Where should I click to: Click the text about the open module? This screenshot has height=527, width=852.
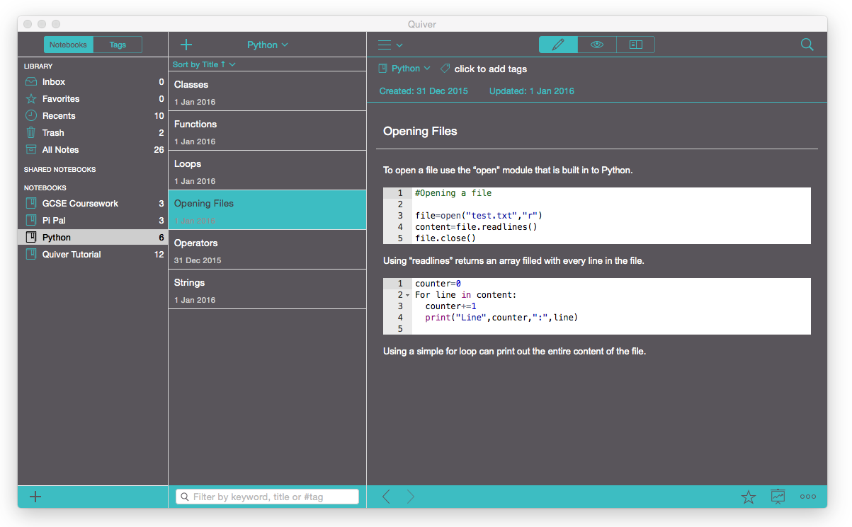[508, 170]
